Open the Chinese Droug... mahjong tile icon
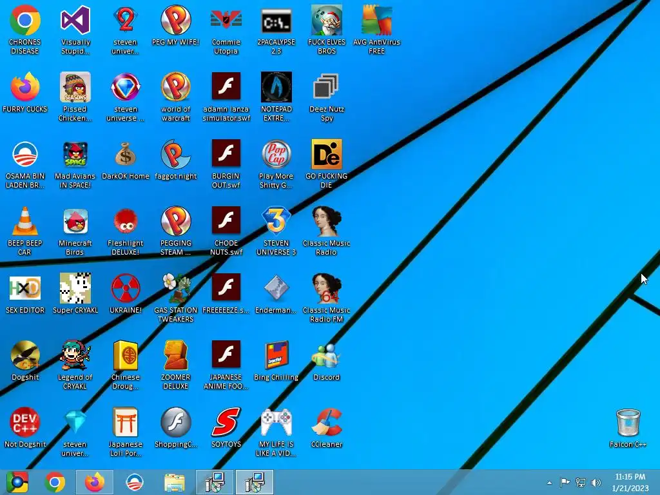 coord(126,355)
